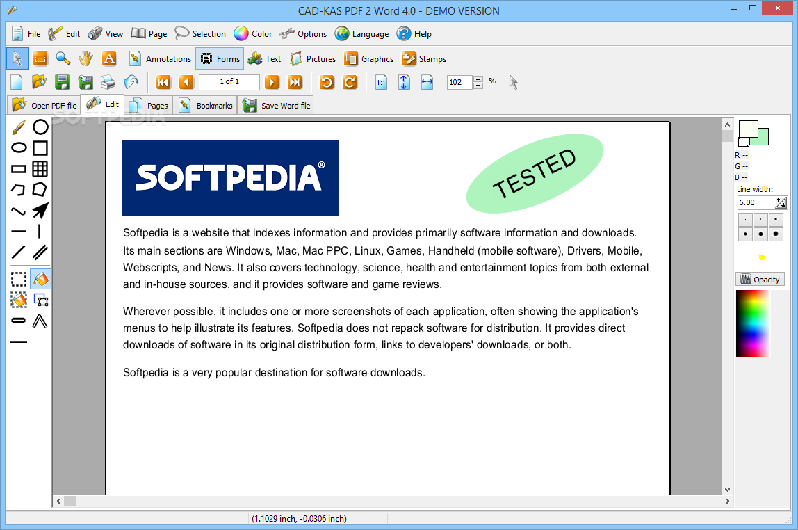The image size is (798, 530).
Task: Select the arrow pointer tool
Action: [17, 58]
